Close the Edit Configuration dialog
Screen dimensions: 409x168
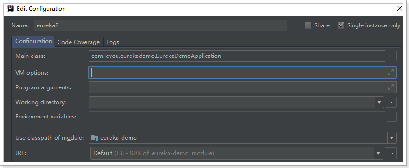(x=399, y=9)
